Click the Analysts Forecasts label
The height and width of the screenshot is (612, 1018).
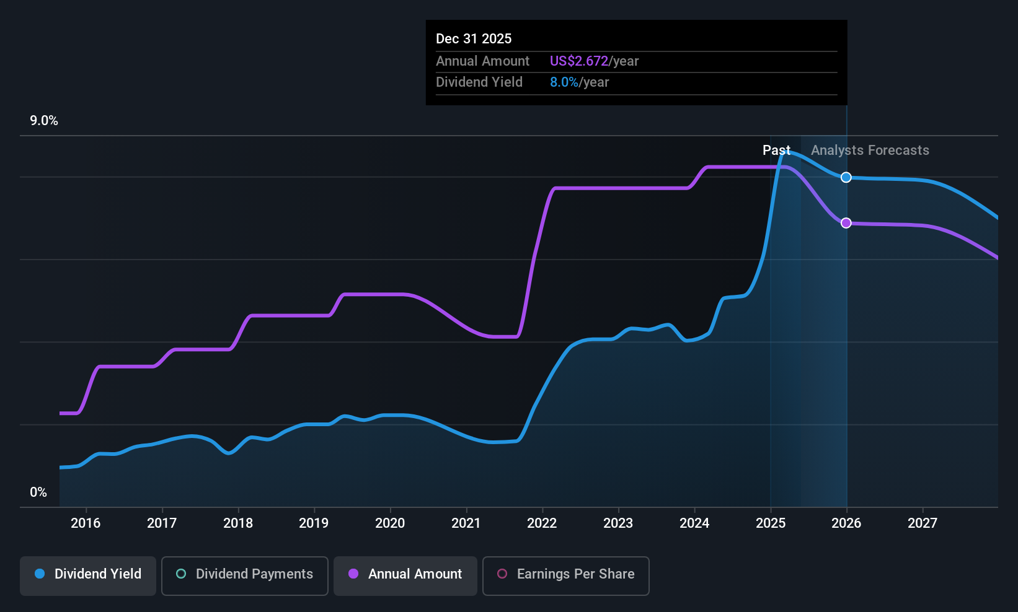coord(870,151)
